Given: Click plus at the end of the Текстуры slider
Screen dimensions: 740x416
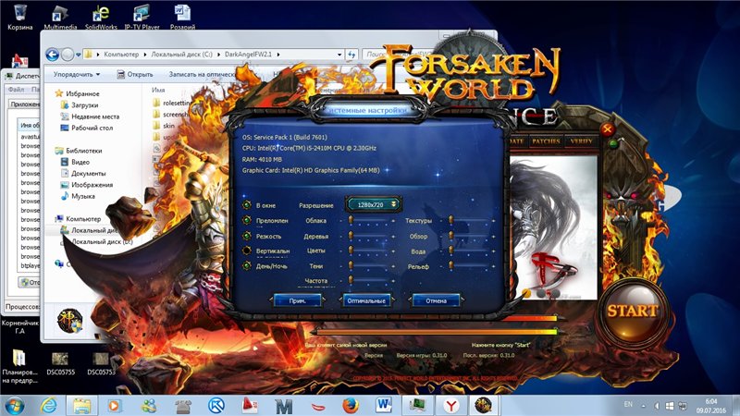Looking at the screenshot, I should (494, 221).
